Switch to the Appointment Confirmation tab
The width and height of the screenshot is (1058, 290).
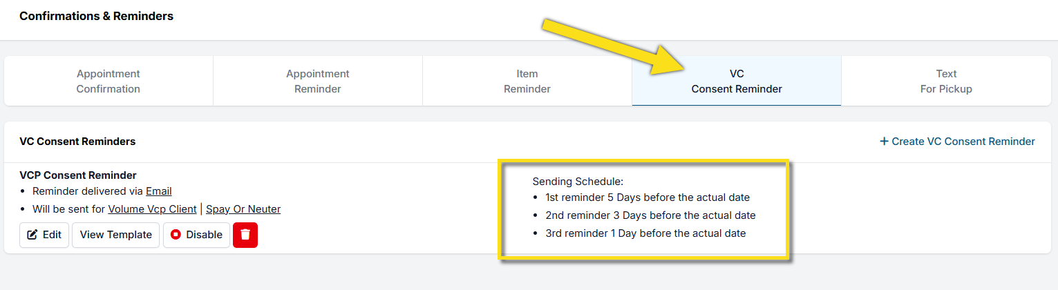[x=108, y=81]
